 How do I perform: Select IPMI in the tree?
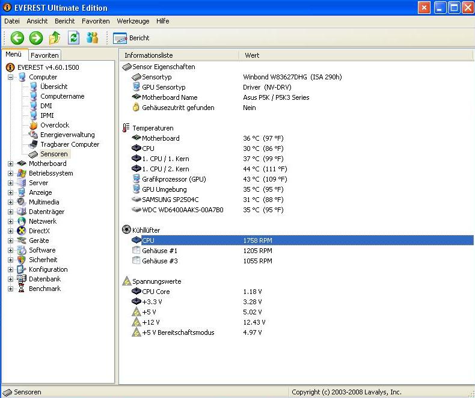point(47,115)
